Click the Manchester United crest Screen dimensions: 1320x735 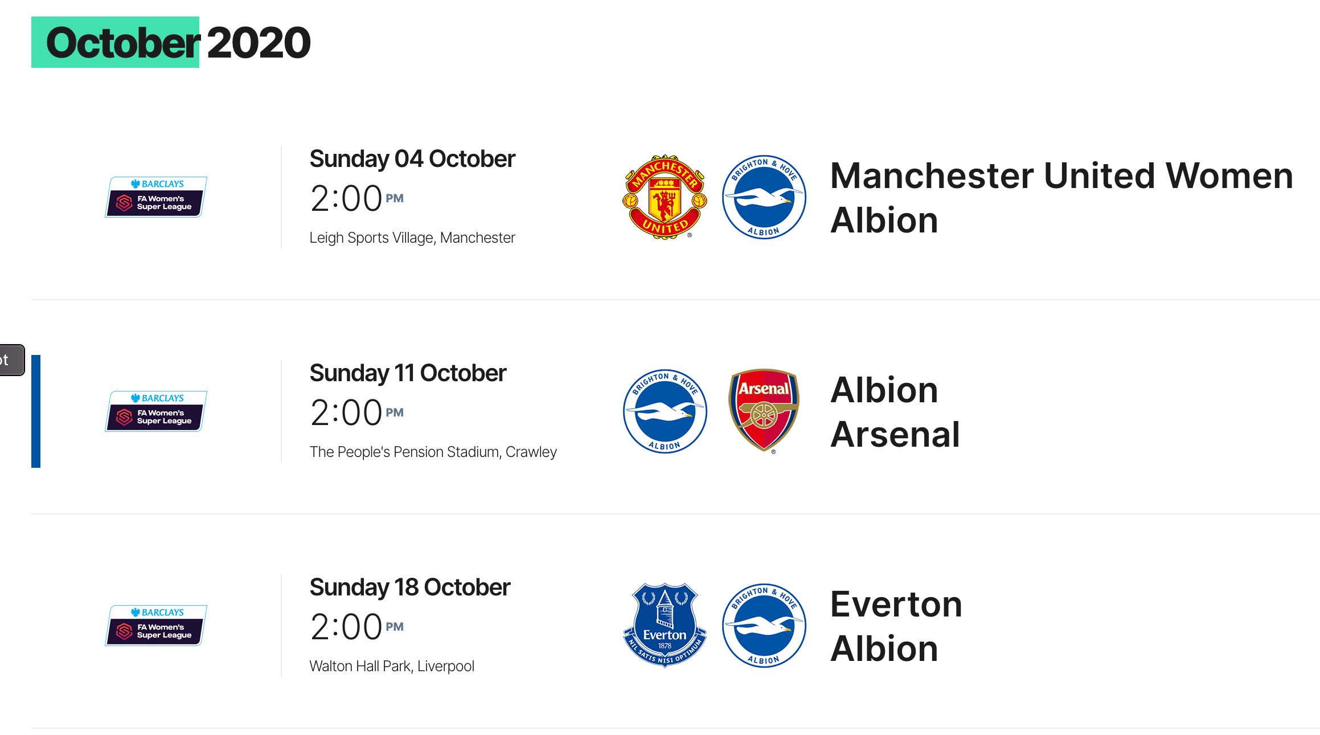pyautogui.click(x=665, y=197)
